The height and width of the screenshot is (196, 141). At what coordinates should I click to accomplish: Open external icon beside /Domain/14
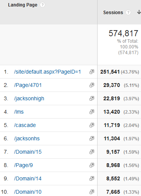92,178
